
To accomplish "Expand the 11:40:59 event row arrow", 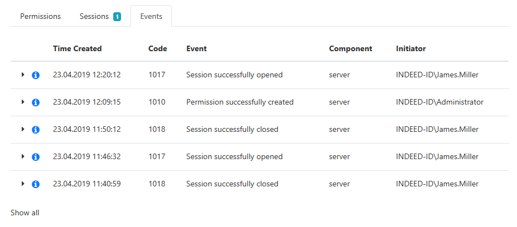I will [23, 184].
